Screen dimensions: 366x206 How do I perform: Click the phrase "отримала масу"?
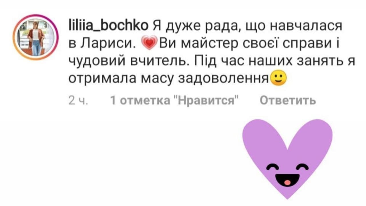(122, 78)
